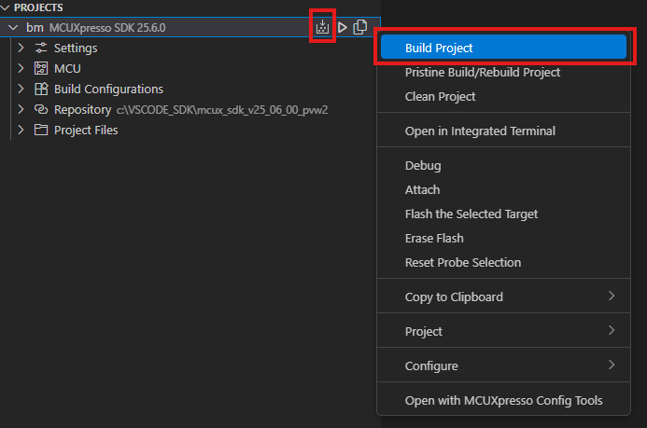Click the build icon on bm project row

coord(322,27)
